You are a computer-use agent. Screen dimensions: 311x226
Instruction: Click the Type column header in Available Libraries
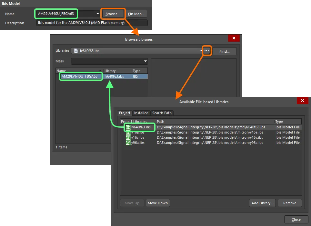pos(288,122)
